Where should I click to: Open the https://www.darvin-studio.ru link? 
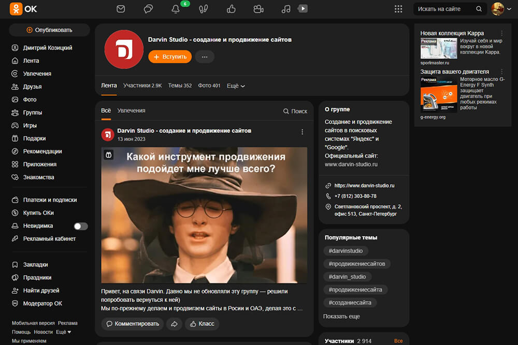[364, 185]
